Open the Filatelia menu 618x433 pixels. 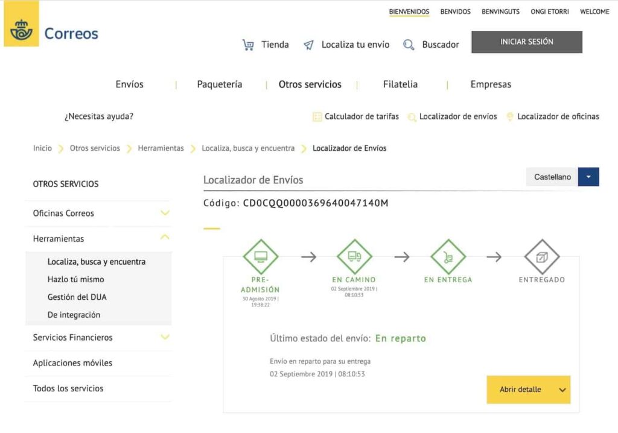[400, 84]
